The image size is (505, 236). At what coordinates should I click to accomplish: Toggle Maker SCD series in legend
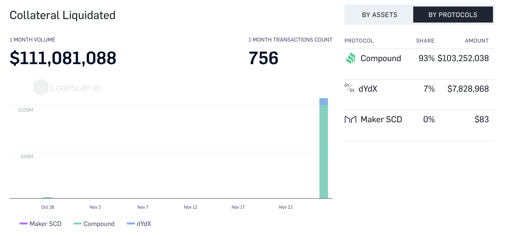point(45,224)
